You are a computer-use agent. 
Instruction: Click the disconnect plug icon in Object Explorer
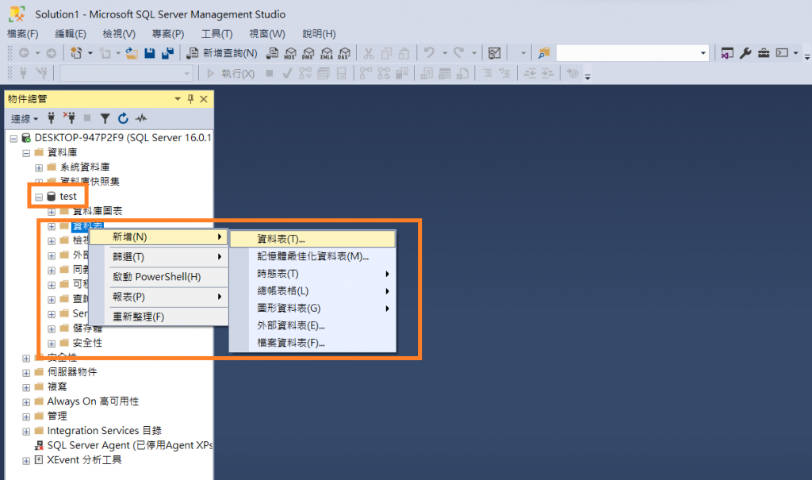pyautogui.click(x=69, y=118)
